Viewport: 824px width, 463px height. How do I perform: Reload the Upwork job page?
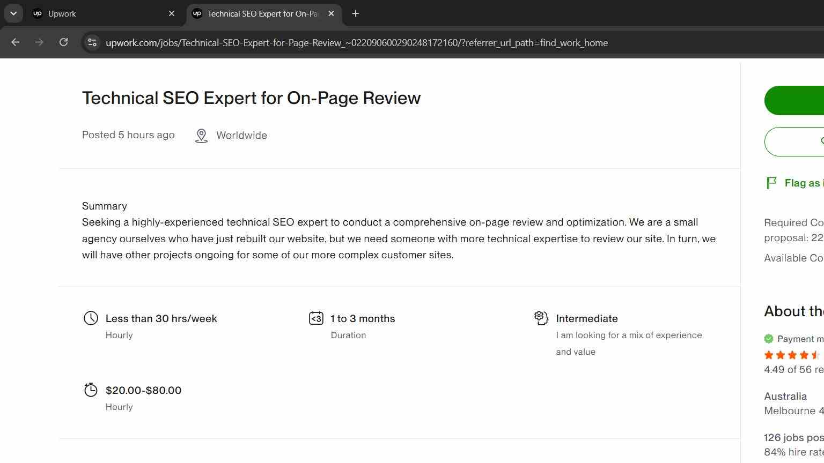(63, 42)
